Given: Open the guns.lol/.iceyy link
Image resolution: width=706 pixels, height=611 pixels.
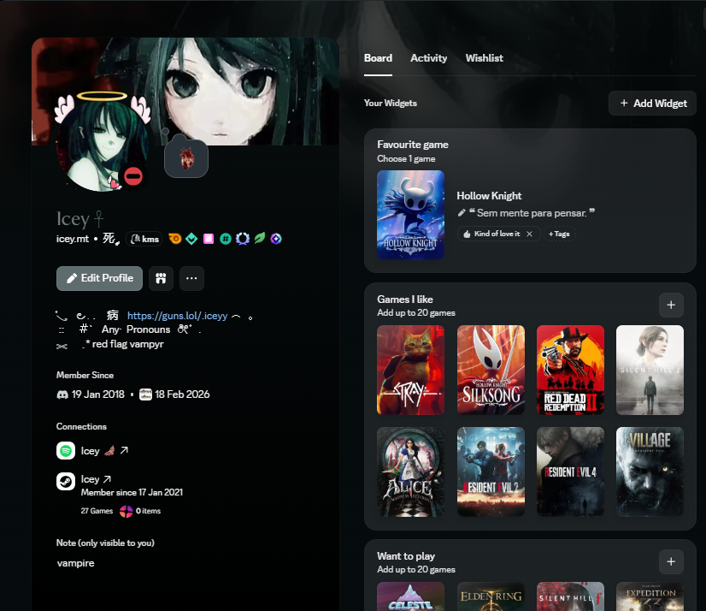Looking at the screenshot, I should (178, 316).
